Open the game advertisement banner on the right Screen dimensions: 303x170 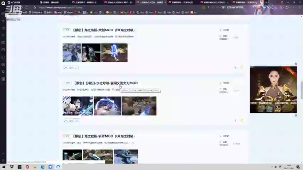pyautogui.click(x=273, y=90)
